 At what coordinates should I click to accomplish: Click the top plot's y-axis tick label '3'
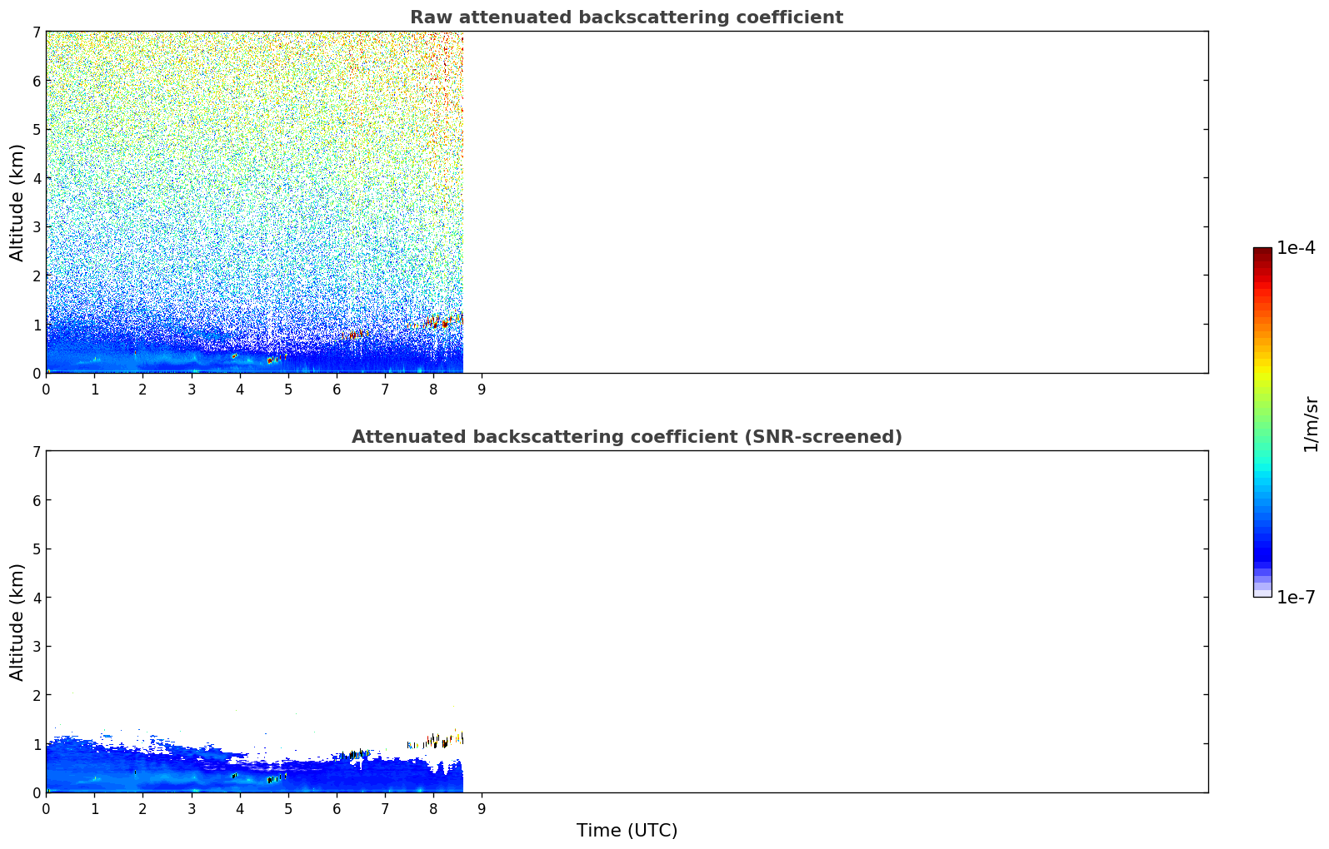tap(36, 227)
